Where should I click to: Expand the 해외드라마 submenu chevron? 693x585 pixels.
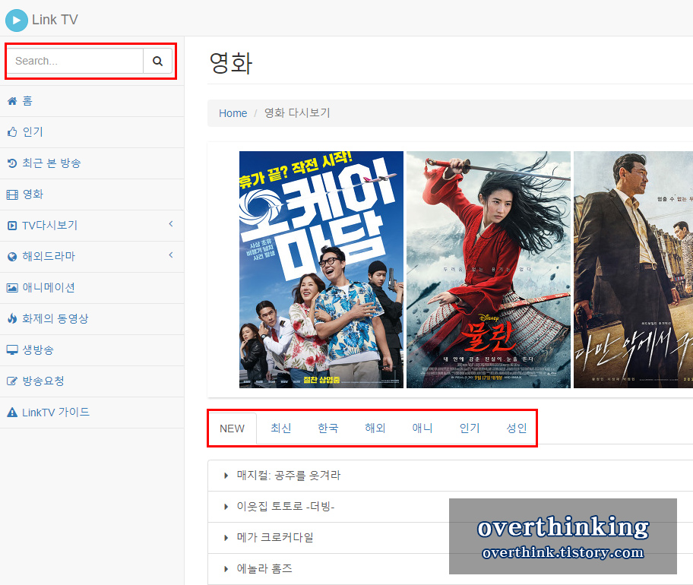(x=171, y=255)
